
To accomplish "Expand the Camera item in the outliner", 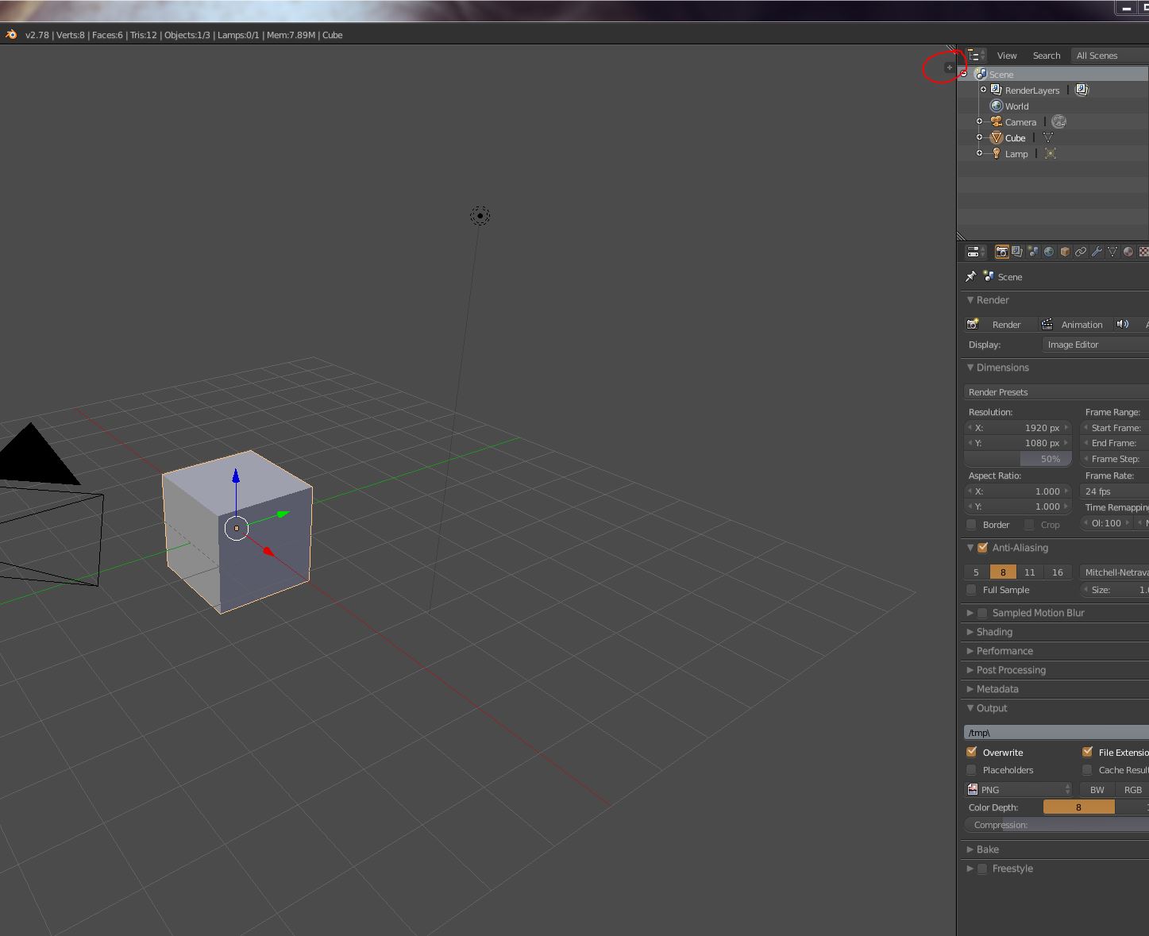I will click(x=980, y=122).
